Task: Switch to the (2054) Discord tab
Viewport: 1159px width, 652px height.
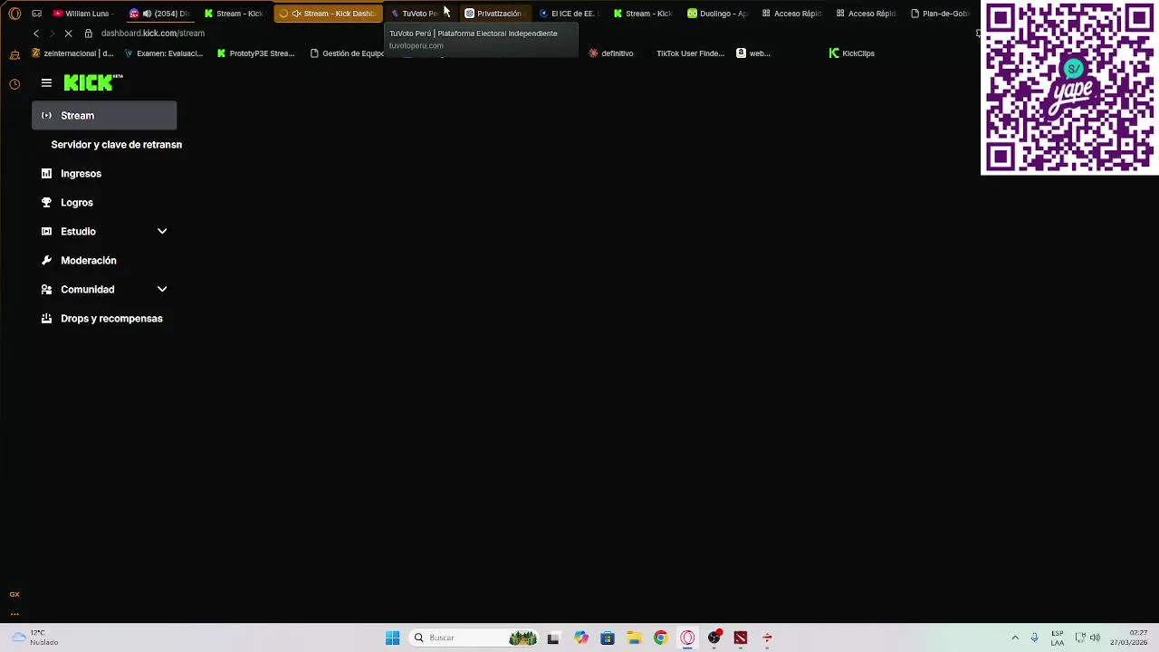Action: pos(159,14)
